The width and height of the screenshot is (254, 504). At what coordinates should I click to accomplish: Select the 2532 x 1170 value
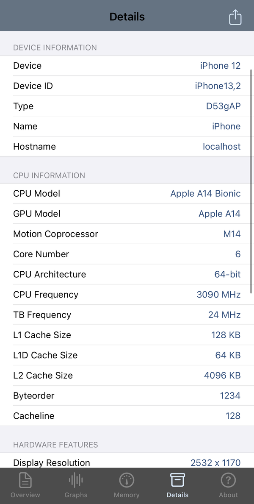click(x=215, y=463)
